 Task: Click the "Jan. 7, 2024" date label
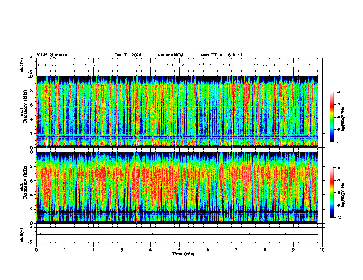128,55
